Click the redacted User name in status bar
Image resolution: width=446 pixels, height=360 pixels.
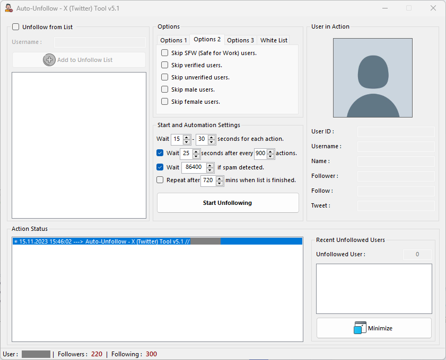pyautogui.click(x=36, y=354)
